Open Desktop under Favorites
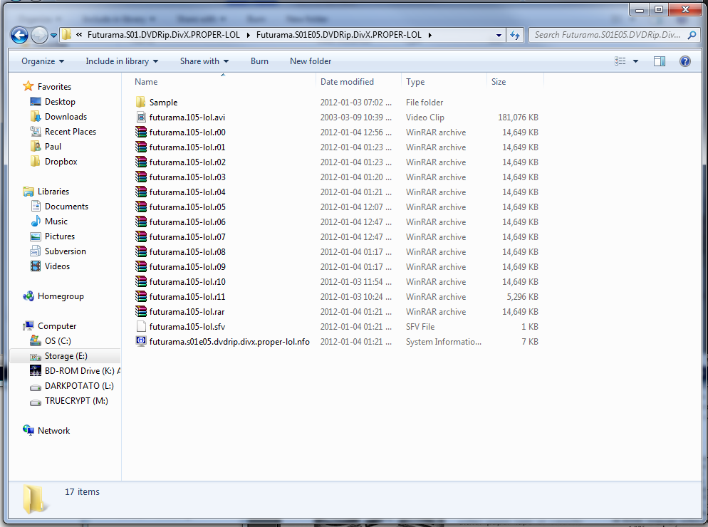This screenshot has width=708, height=527. pyautogui.click(x=60, y=102)
